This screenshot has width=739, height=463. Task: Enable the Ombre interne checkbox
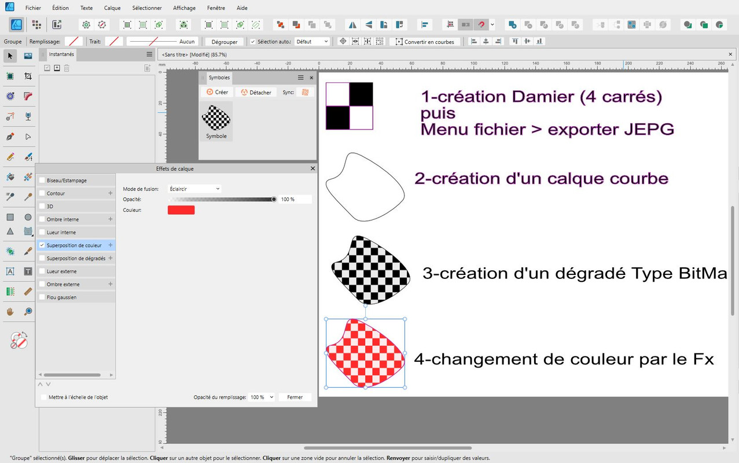[42, 219]
